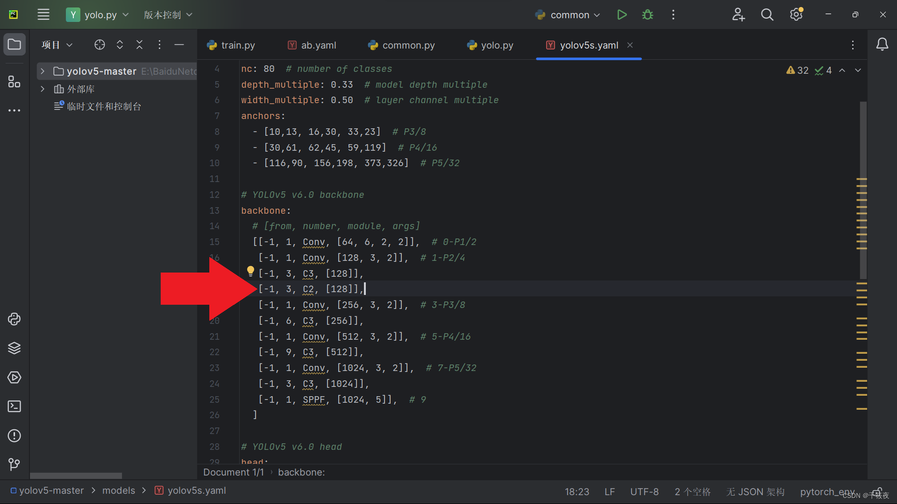
Task: Switch to the yolo.py editor tab
Action: tap(490, 45)
